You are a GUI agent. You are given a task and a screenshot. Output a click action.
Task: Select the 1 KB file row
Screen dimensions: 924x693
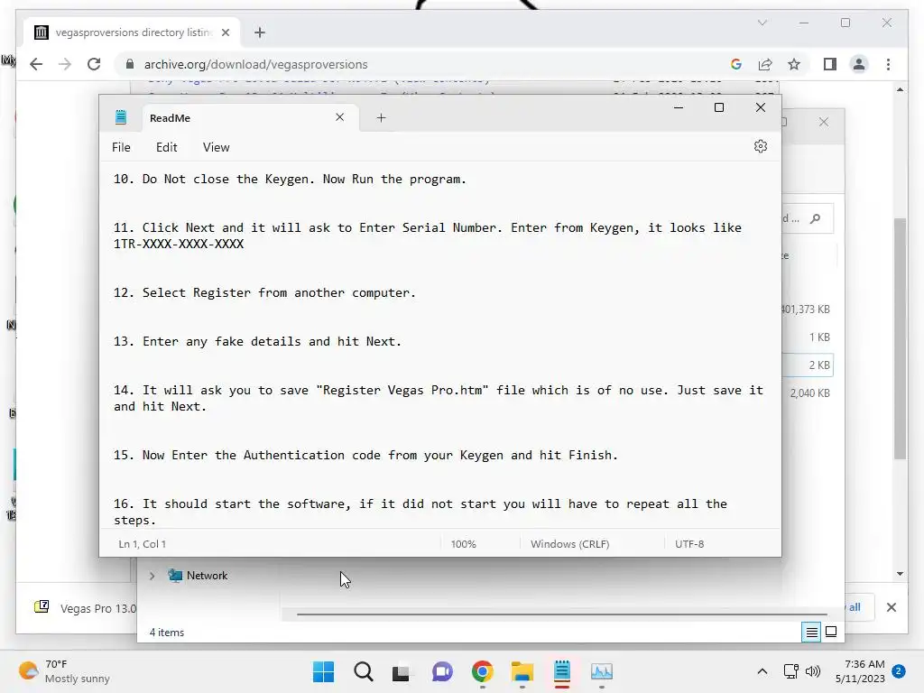(808, 337)
